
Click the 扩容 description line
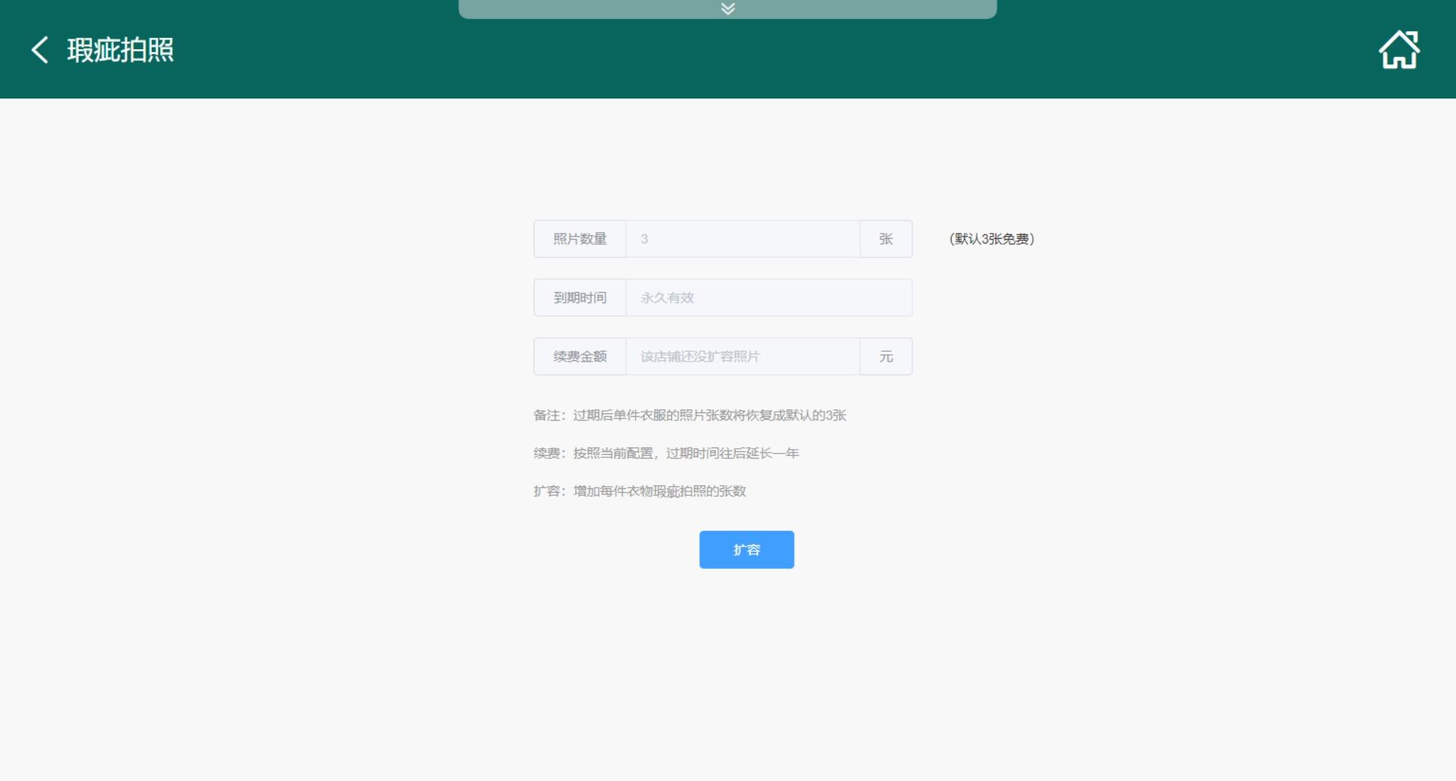tap(639, 491)
